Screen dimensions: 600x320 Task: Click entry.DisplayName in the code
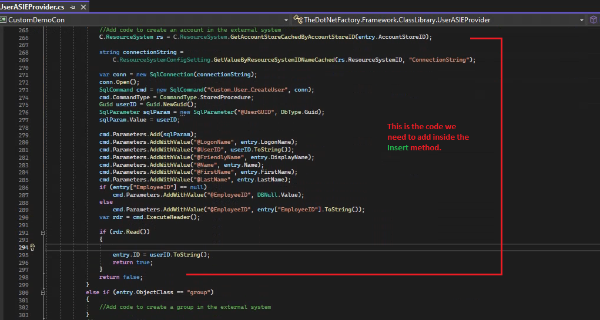[x=280, y=157]
